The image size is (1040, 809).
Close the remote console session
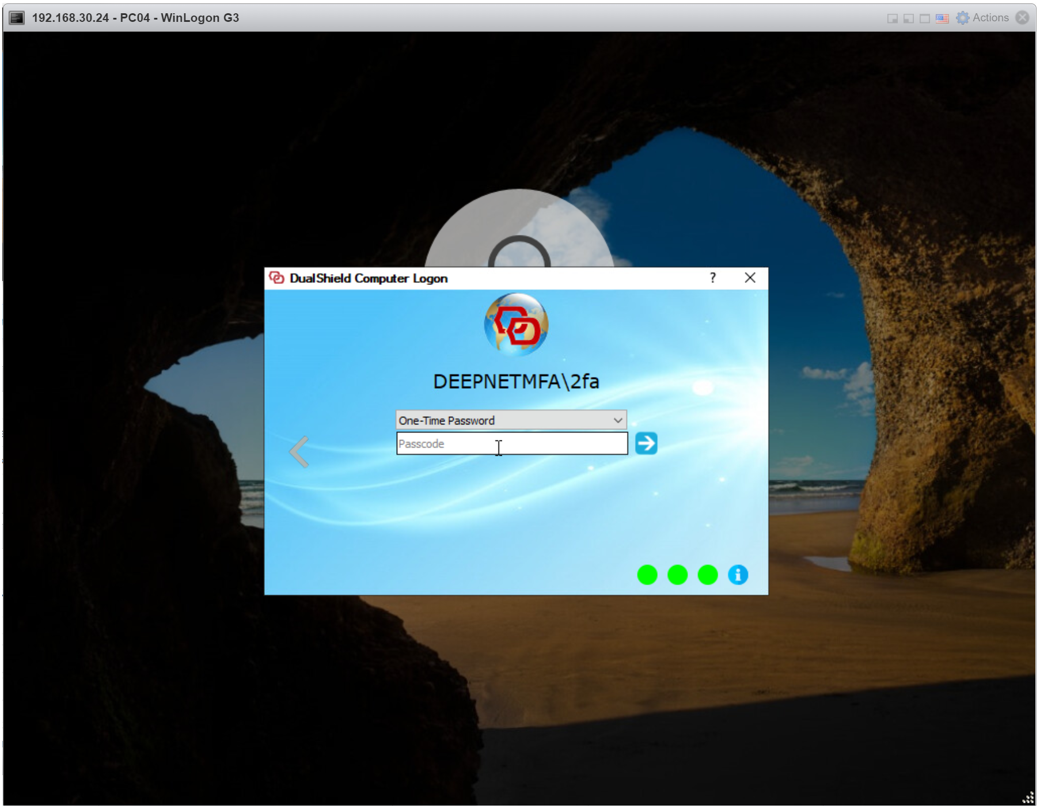(x=1022, y=18)
